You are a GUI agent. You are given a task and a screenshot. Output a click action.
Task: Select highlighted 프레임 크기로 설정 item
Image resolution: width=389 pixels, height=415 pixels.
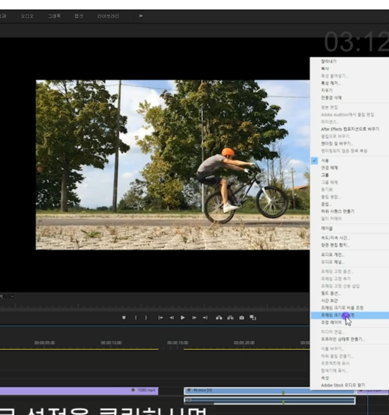tap(349, 315)
